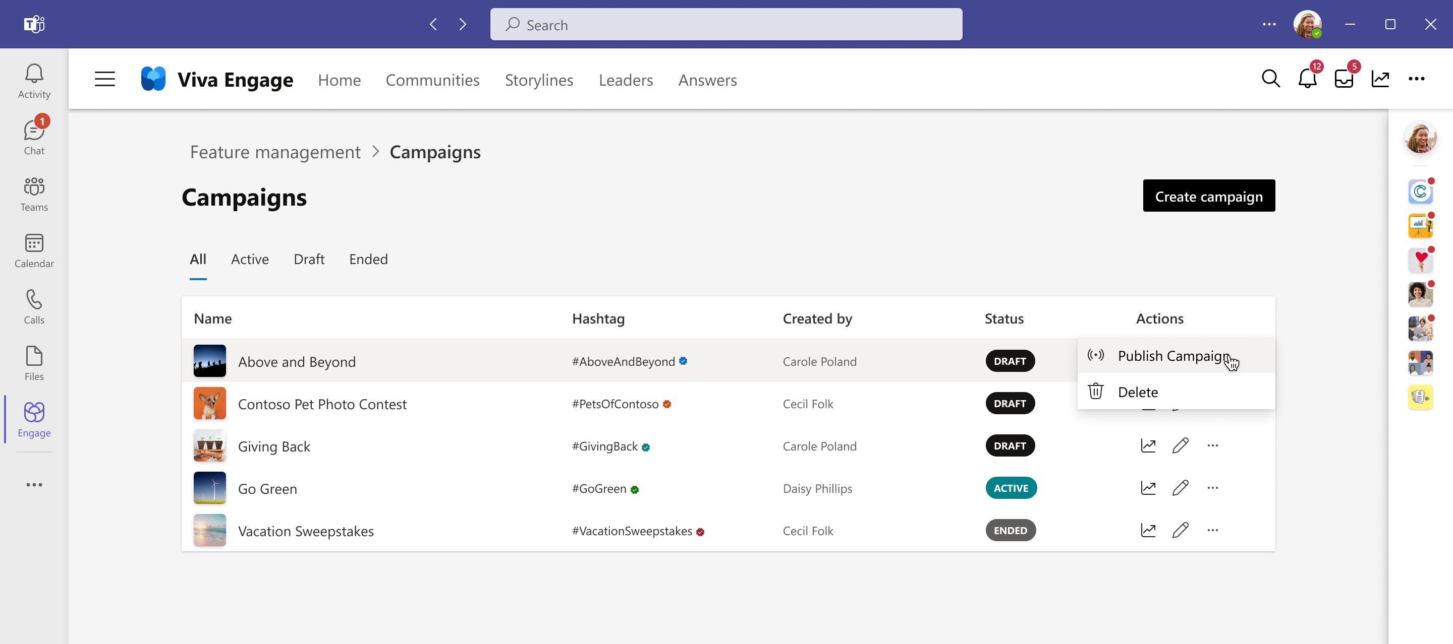Open Chat in the Teams sidebar
Viewport: 1453px width, 644px height.
[x=34, y=138]
